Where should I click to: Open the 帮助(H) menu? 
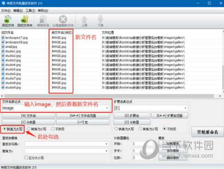tap(43, 10)
